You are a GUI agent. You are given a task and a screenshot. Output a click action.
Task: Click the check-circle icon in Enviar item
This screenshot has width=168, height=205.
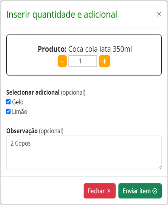pyautogui.click(x=155, y=191)
